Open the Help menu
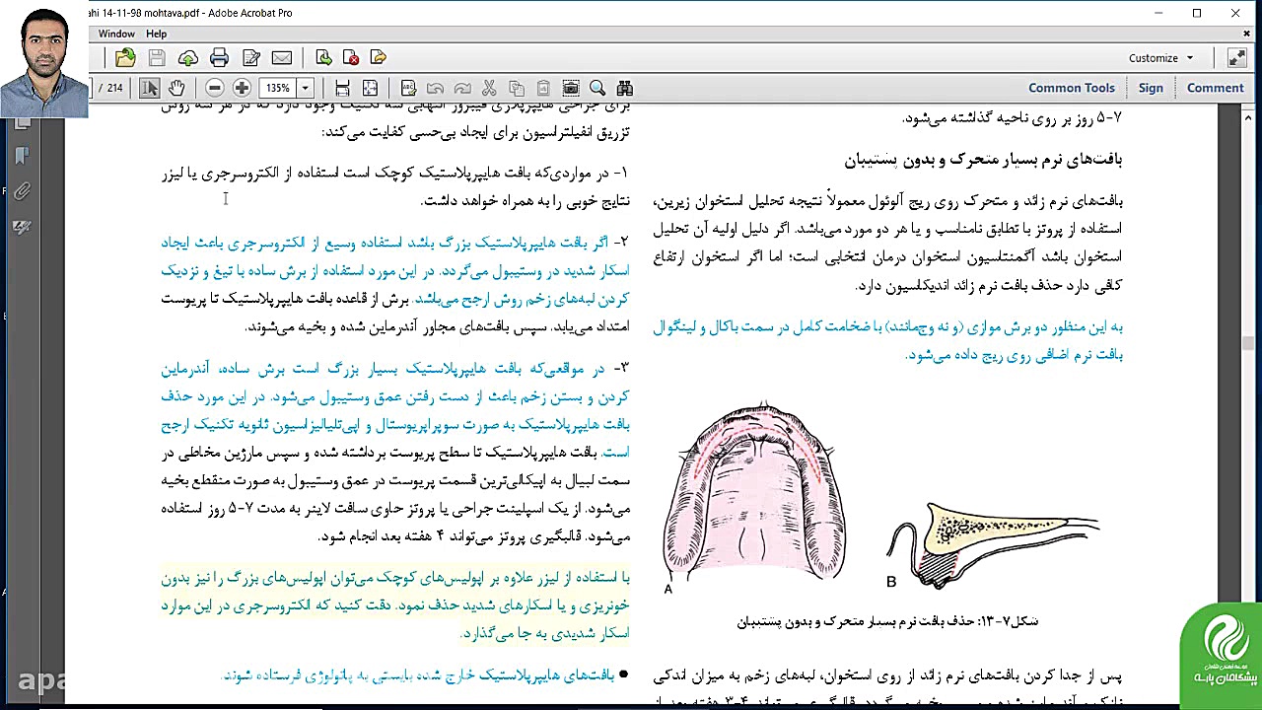 pyautogui.click(x=155, y=33)
